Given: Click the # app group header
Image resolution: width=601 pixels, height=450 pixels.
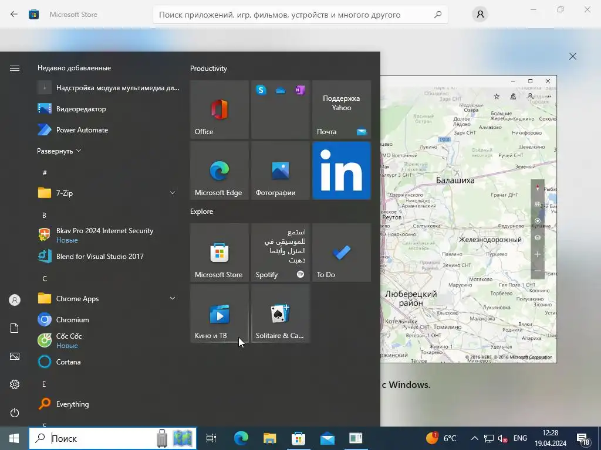Looking at the screenshot, I should click(x=45, y=173).
